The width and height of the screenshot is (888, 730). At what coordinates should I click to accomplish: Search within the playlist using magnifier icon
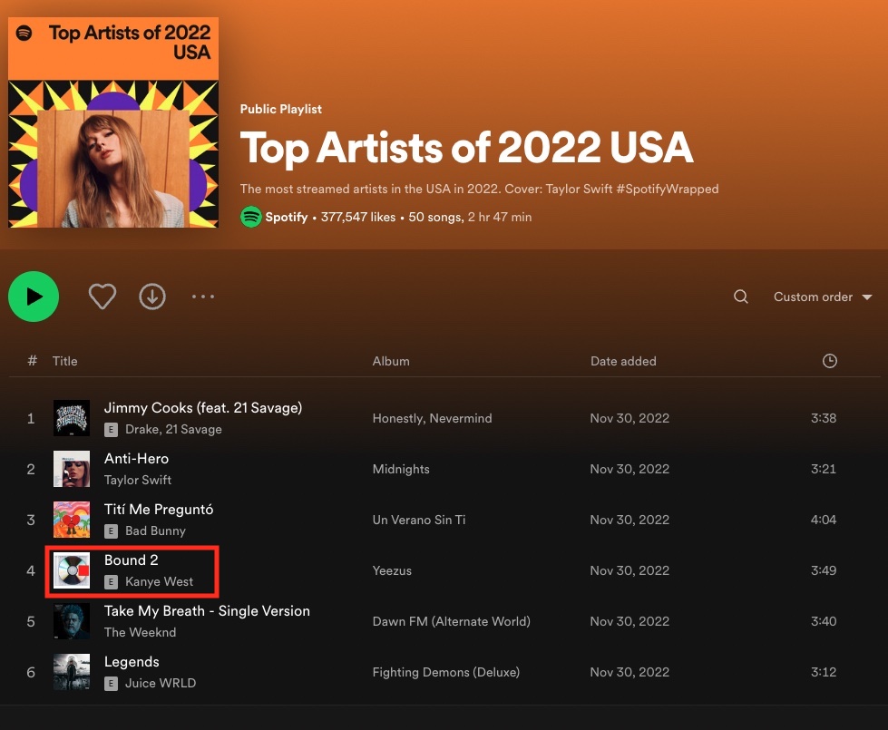coord(741,297)
